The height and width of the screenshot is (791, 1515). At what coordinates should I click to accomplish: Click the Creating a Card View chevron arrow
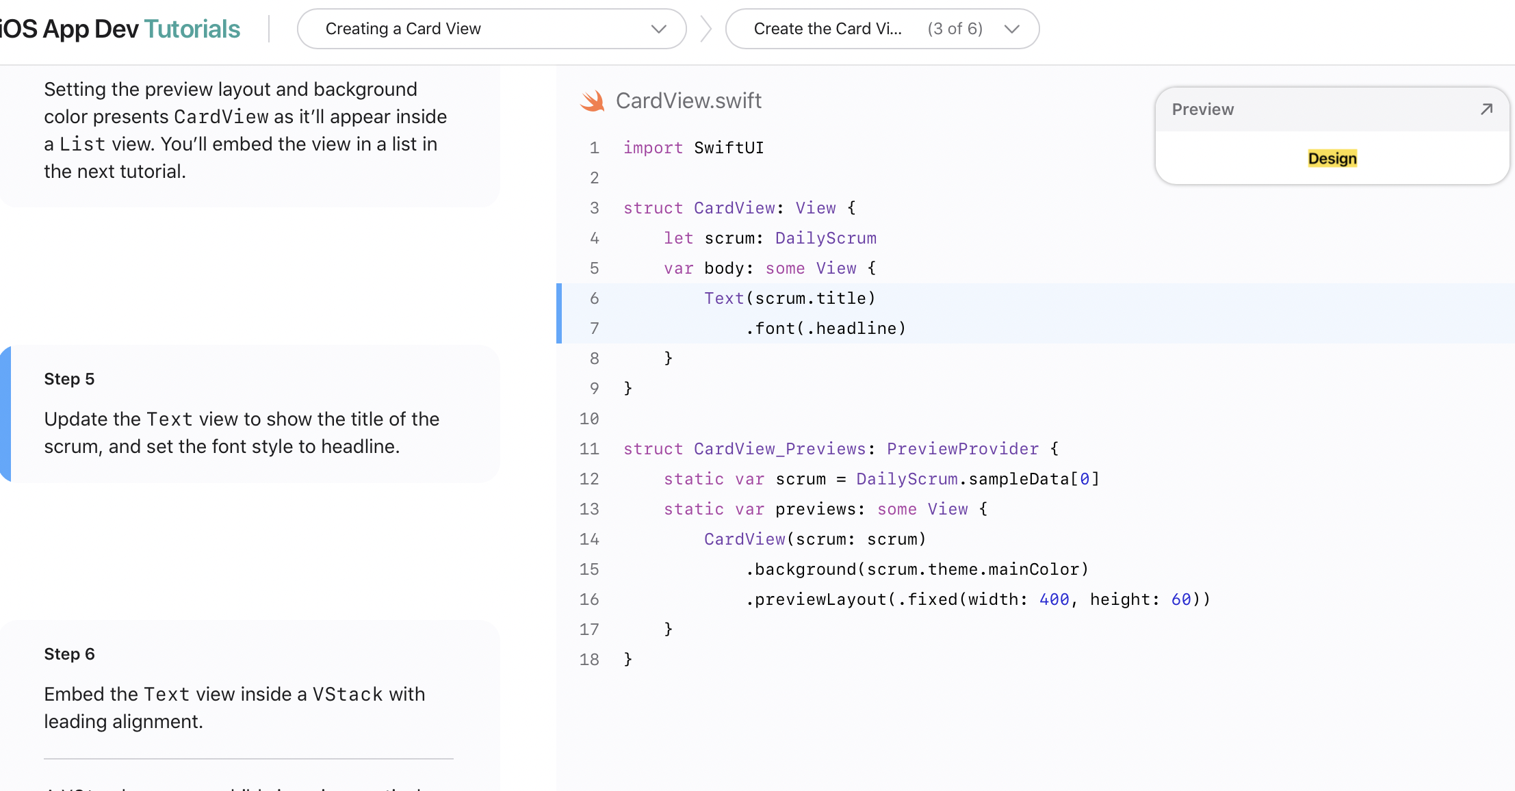[x=658, y=29]
